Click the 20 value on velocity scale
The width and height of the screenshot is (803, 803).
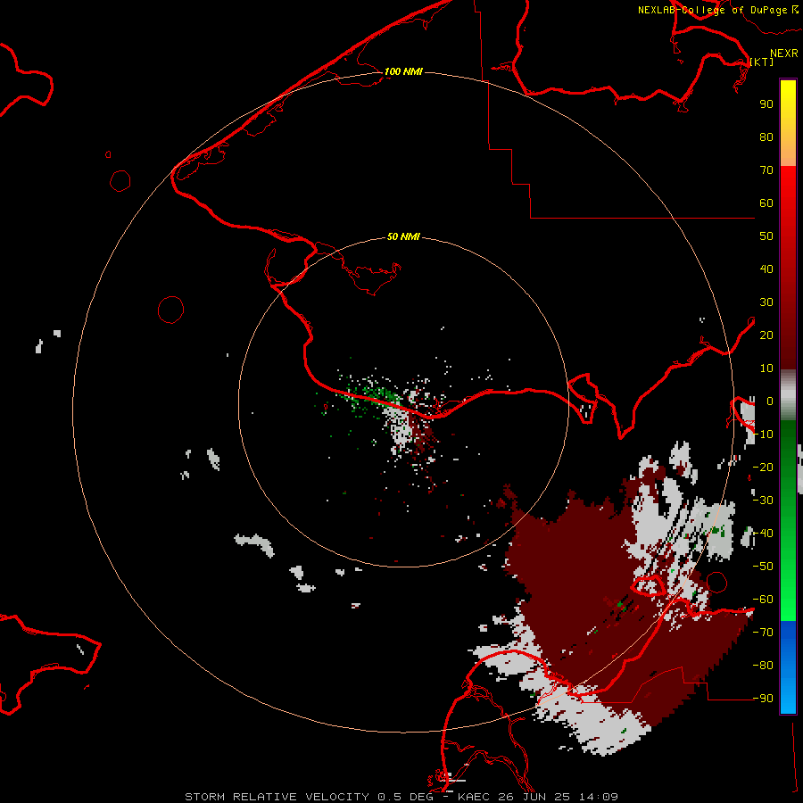click(766, 335)
